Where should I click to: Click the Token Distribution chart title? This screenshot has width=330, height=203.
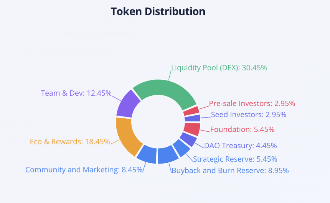(158, 11)
